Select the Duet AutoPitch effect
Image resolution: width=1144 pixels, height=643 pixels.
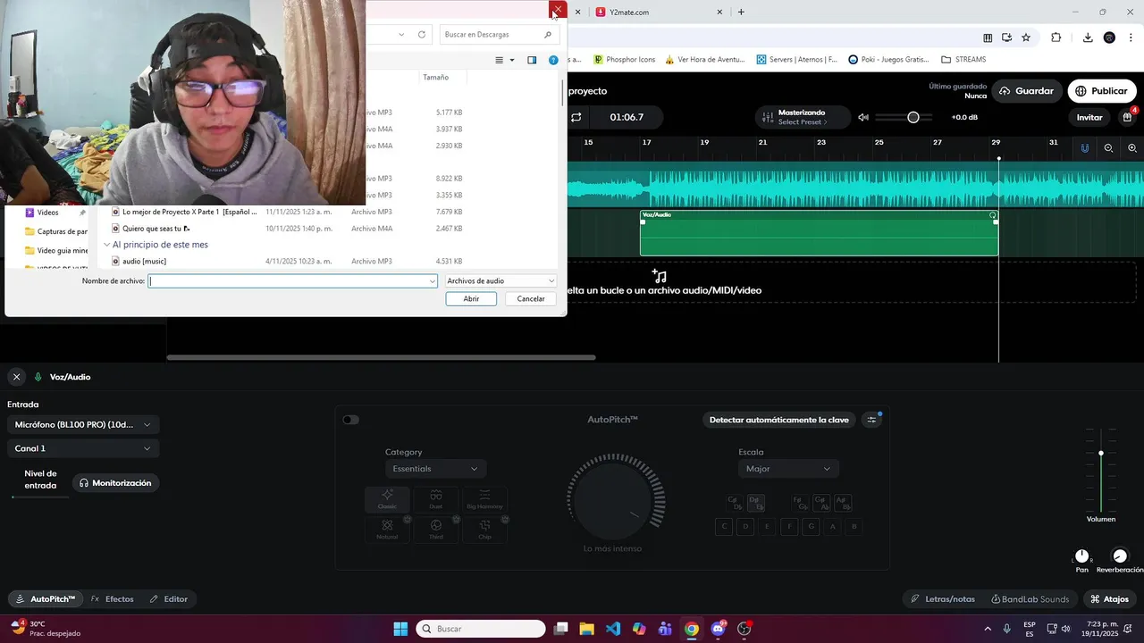[x=435, y=499]
